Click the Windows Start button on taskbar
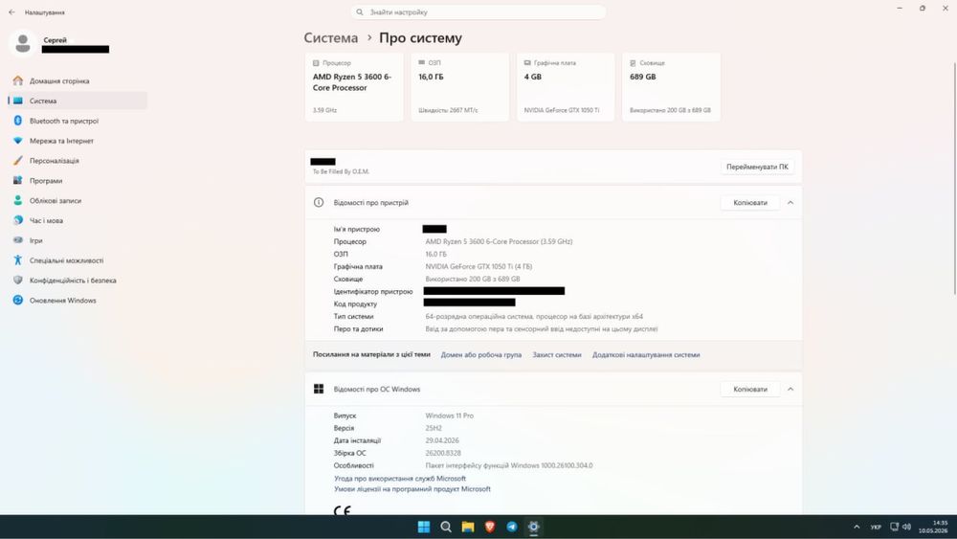This screenshot has height=539, width=957. [424, 527]
